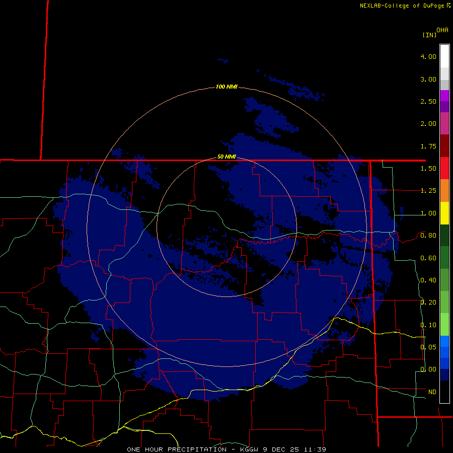Click the 0.40 scale value

428,280
